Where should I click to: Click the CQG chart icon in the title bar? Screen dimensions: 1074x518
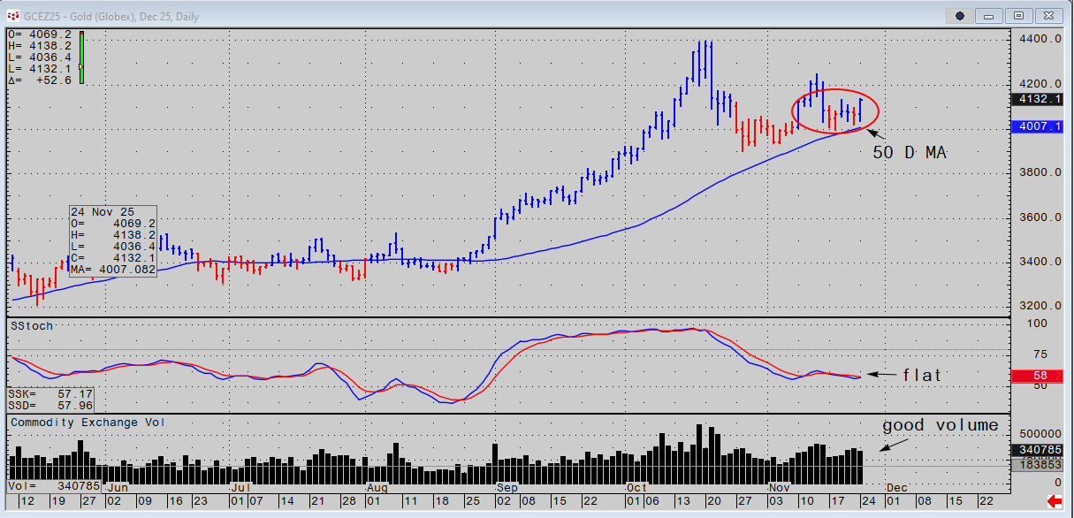[x=13, y=15]
